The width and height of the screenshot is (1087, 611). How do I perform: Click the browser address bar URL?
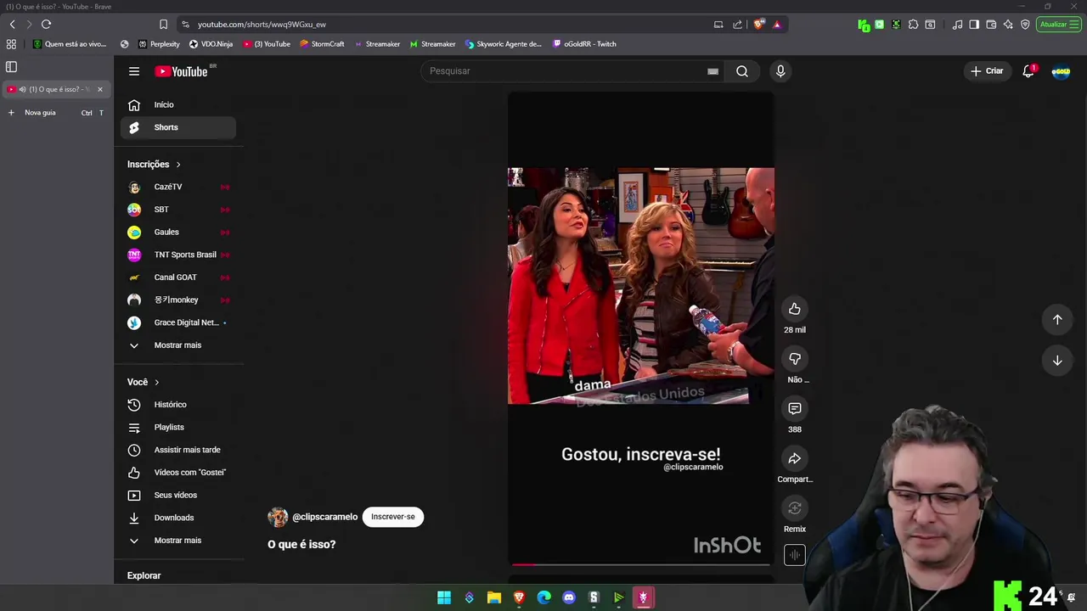pyautogui.click(x=262, y=25)
